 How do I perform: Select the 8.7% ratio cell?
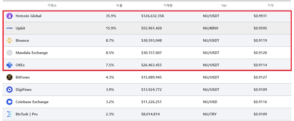[x=110, y=41]
